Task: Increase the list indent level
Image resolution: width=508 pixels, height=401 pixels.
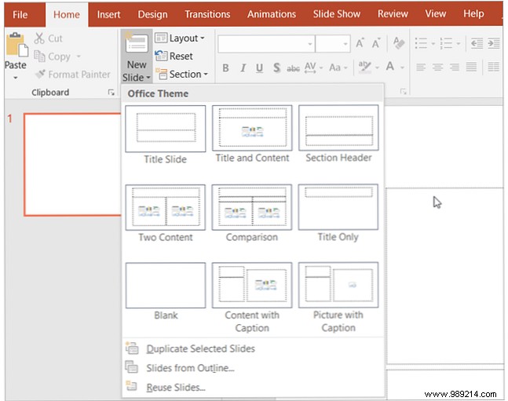Action: (x=493, y=43)
